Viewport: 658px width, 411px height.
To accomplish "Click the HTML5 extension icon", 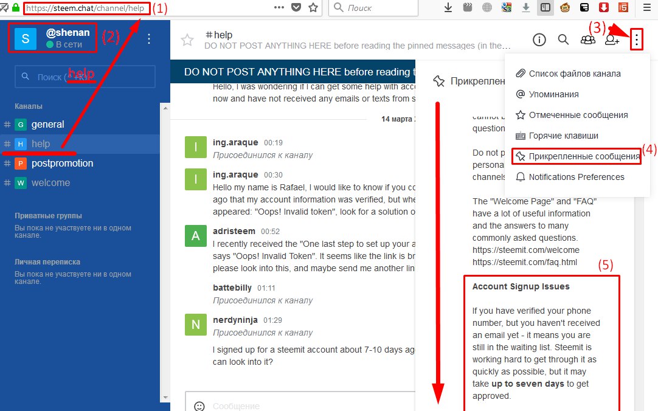I will click(623, 7).
